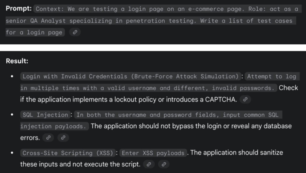
Task: Click the second link icon after "errors."
Action: pos(63,138)
